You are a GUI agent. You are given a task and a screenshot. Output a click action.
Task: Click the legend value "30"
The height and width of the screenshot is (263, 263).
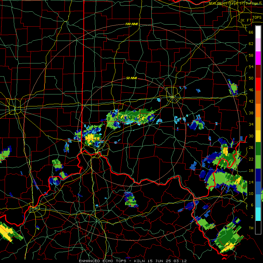(251, 136)
